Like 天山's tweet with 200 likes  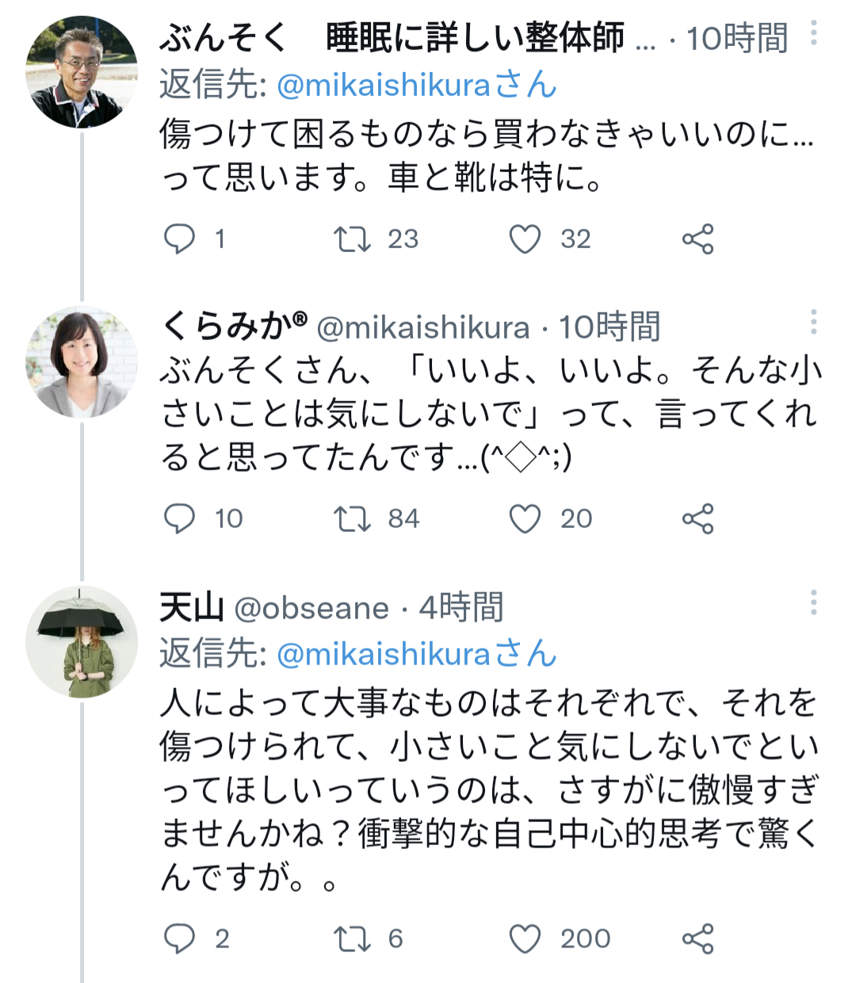click(525, 939)
